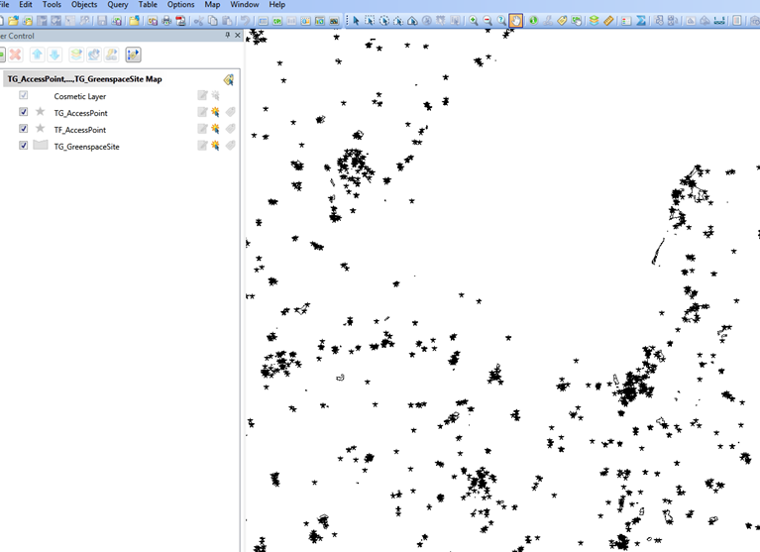The width and height of the screenshot is (760, 552).
Task: Click the Open Table folder icon
Action: click(13, 21)
